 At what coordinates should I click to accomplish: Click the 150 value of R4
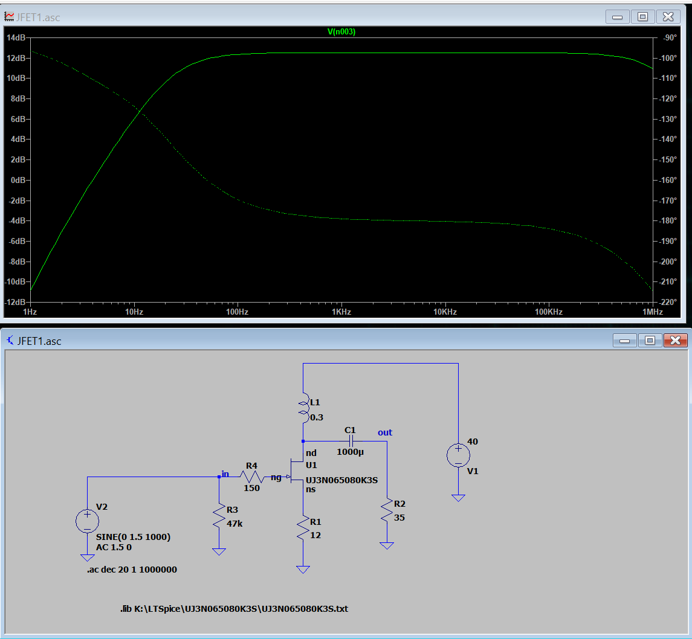(x=251, y=488)
